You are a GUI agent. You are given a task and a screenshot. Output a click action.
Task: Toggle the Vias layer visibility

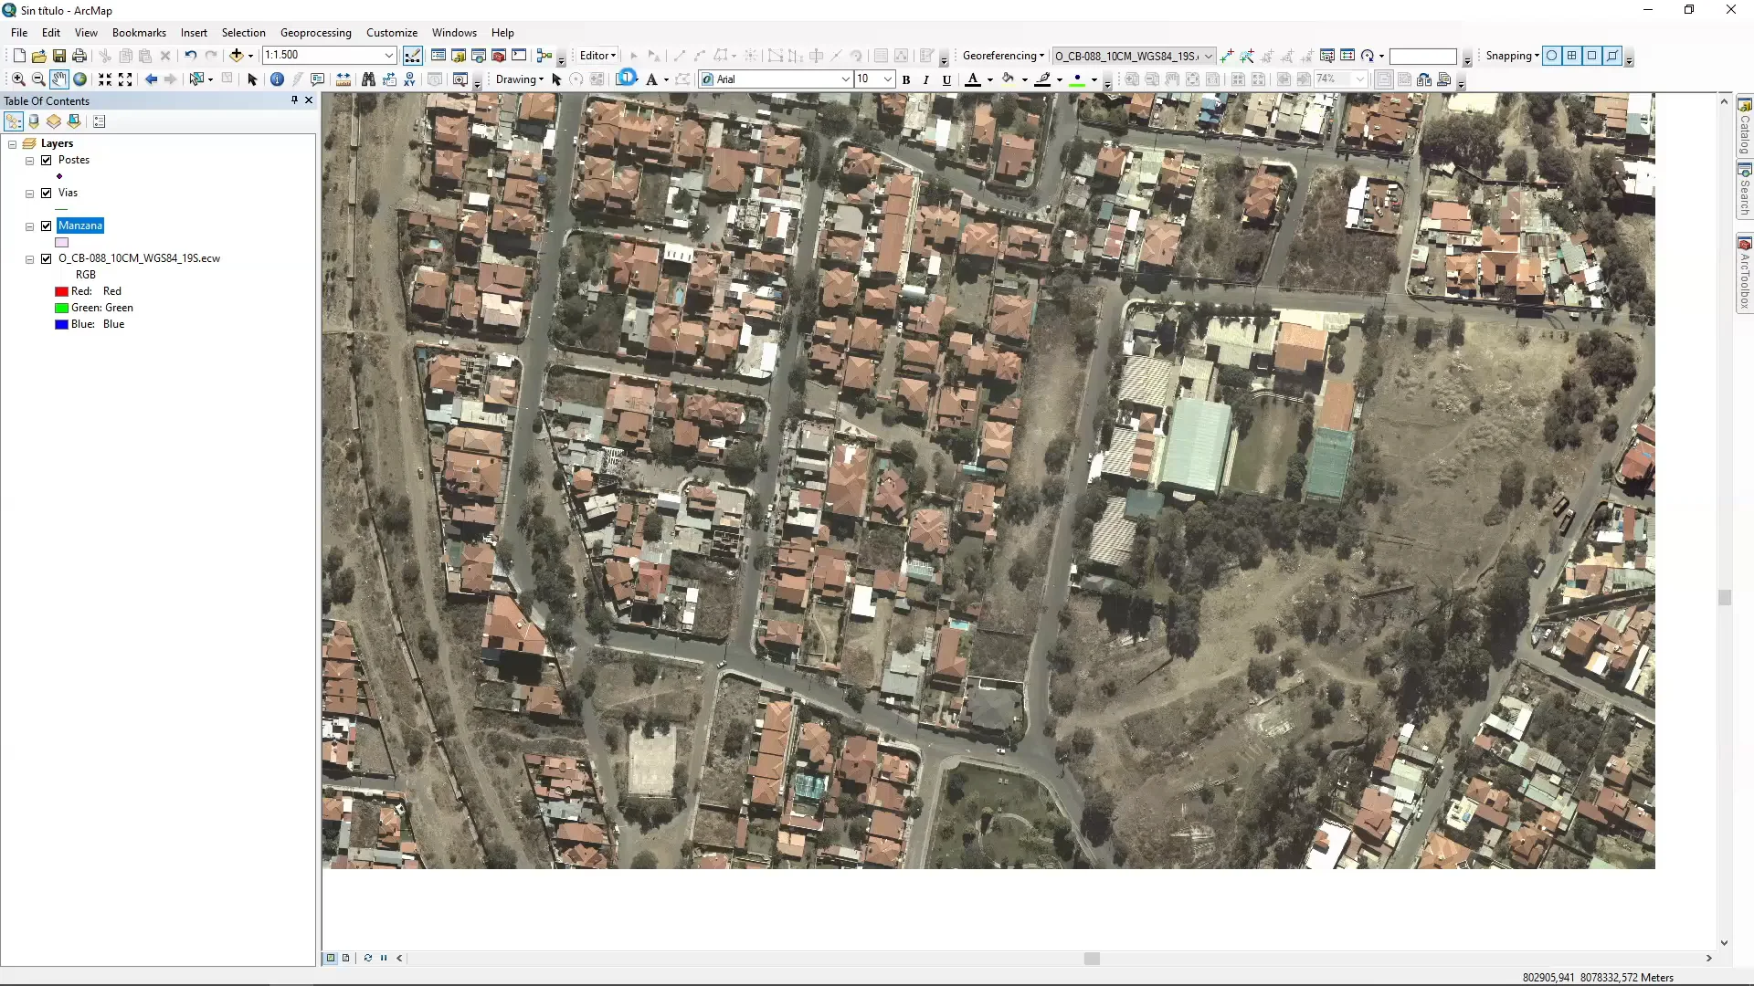[x=47, y=193]
